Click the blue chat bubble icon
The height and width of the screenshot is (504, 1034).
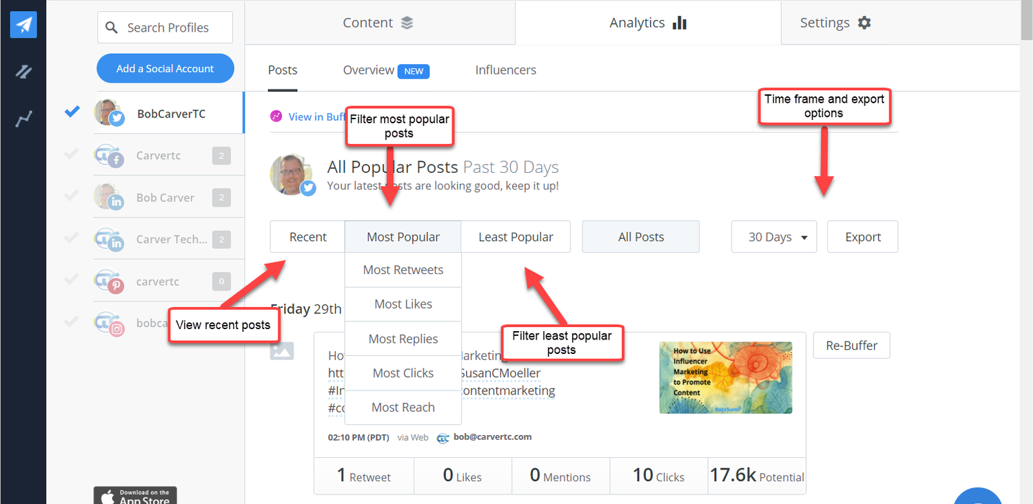(x=977, y=497)
